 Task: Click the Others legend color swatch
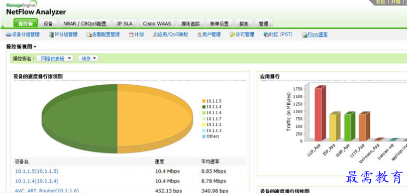coord(204,136)
